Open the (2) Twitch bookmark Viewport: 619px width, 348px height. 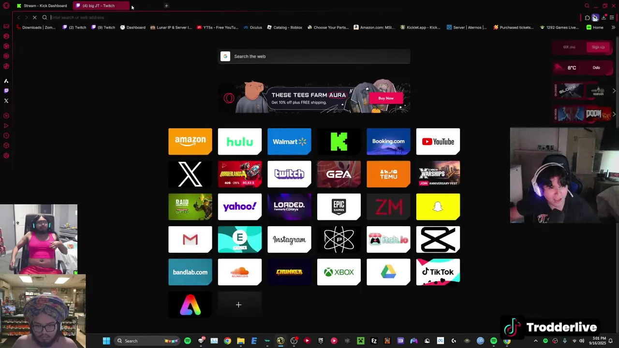(74, 28)
